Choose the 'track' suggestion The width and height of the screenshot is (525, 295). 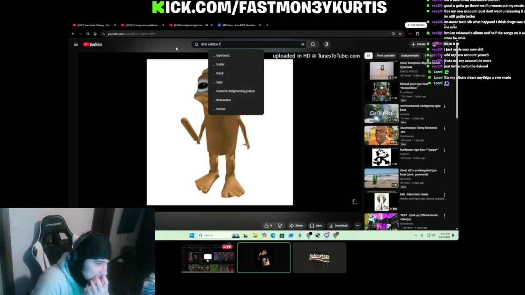click(x=236, y=73)
